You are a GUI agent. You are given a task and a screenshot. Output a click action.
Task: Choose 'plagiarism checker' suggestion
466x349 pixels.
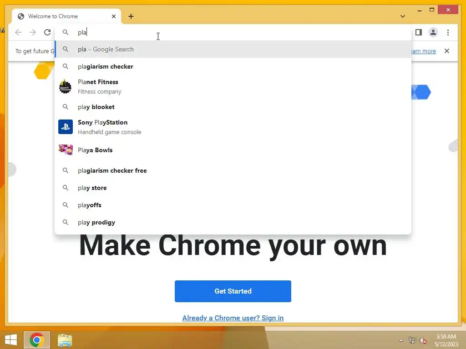pyautogui.click(x=233, y=66)
